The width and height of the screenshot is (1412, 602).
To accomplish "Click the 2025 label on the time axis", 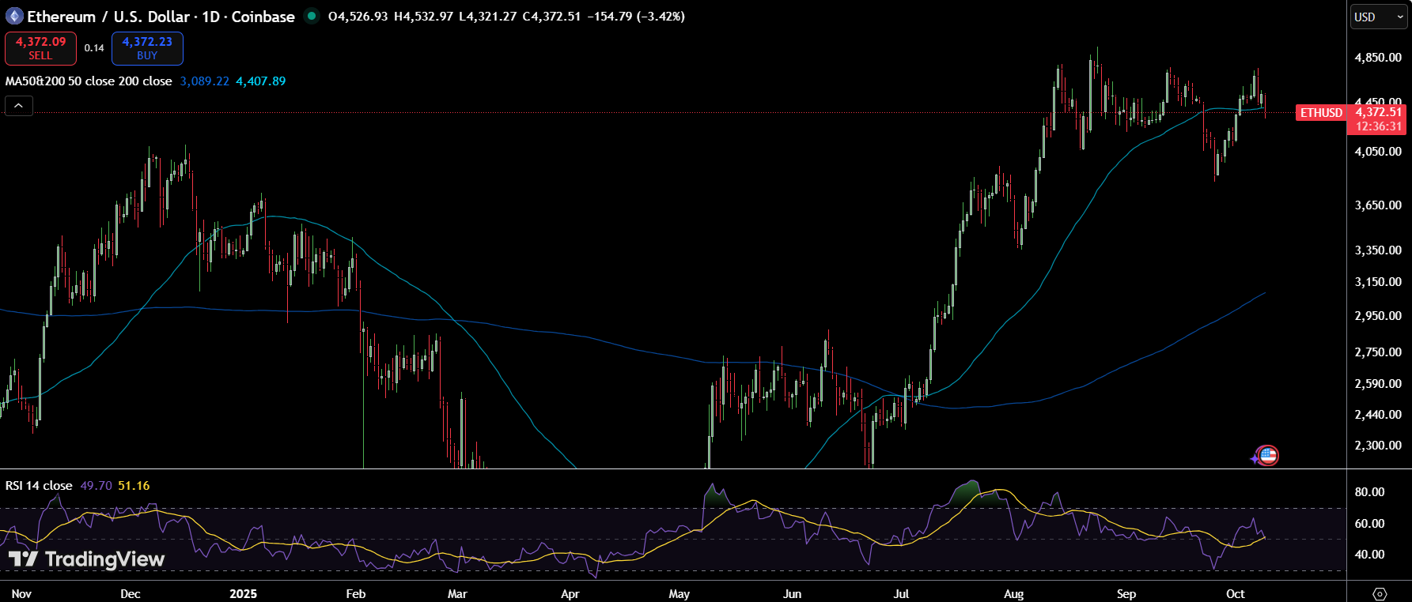I will pos(243,593).
